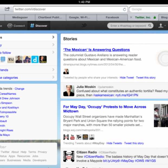168x168 pixels.
Task: Click the #askamexican hashtag link
Action: tap(104, 95)
